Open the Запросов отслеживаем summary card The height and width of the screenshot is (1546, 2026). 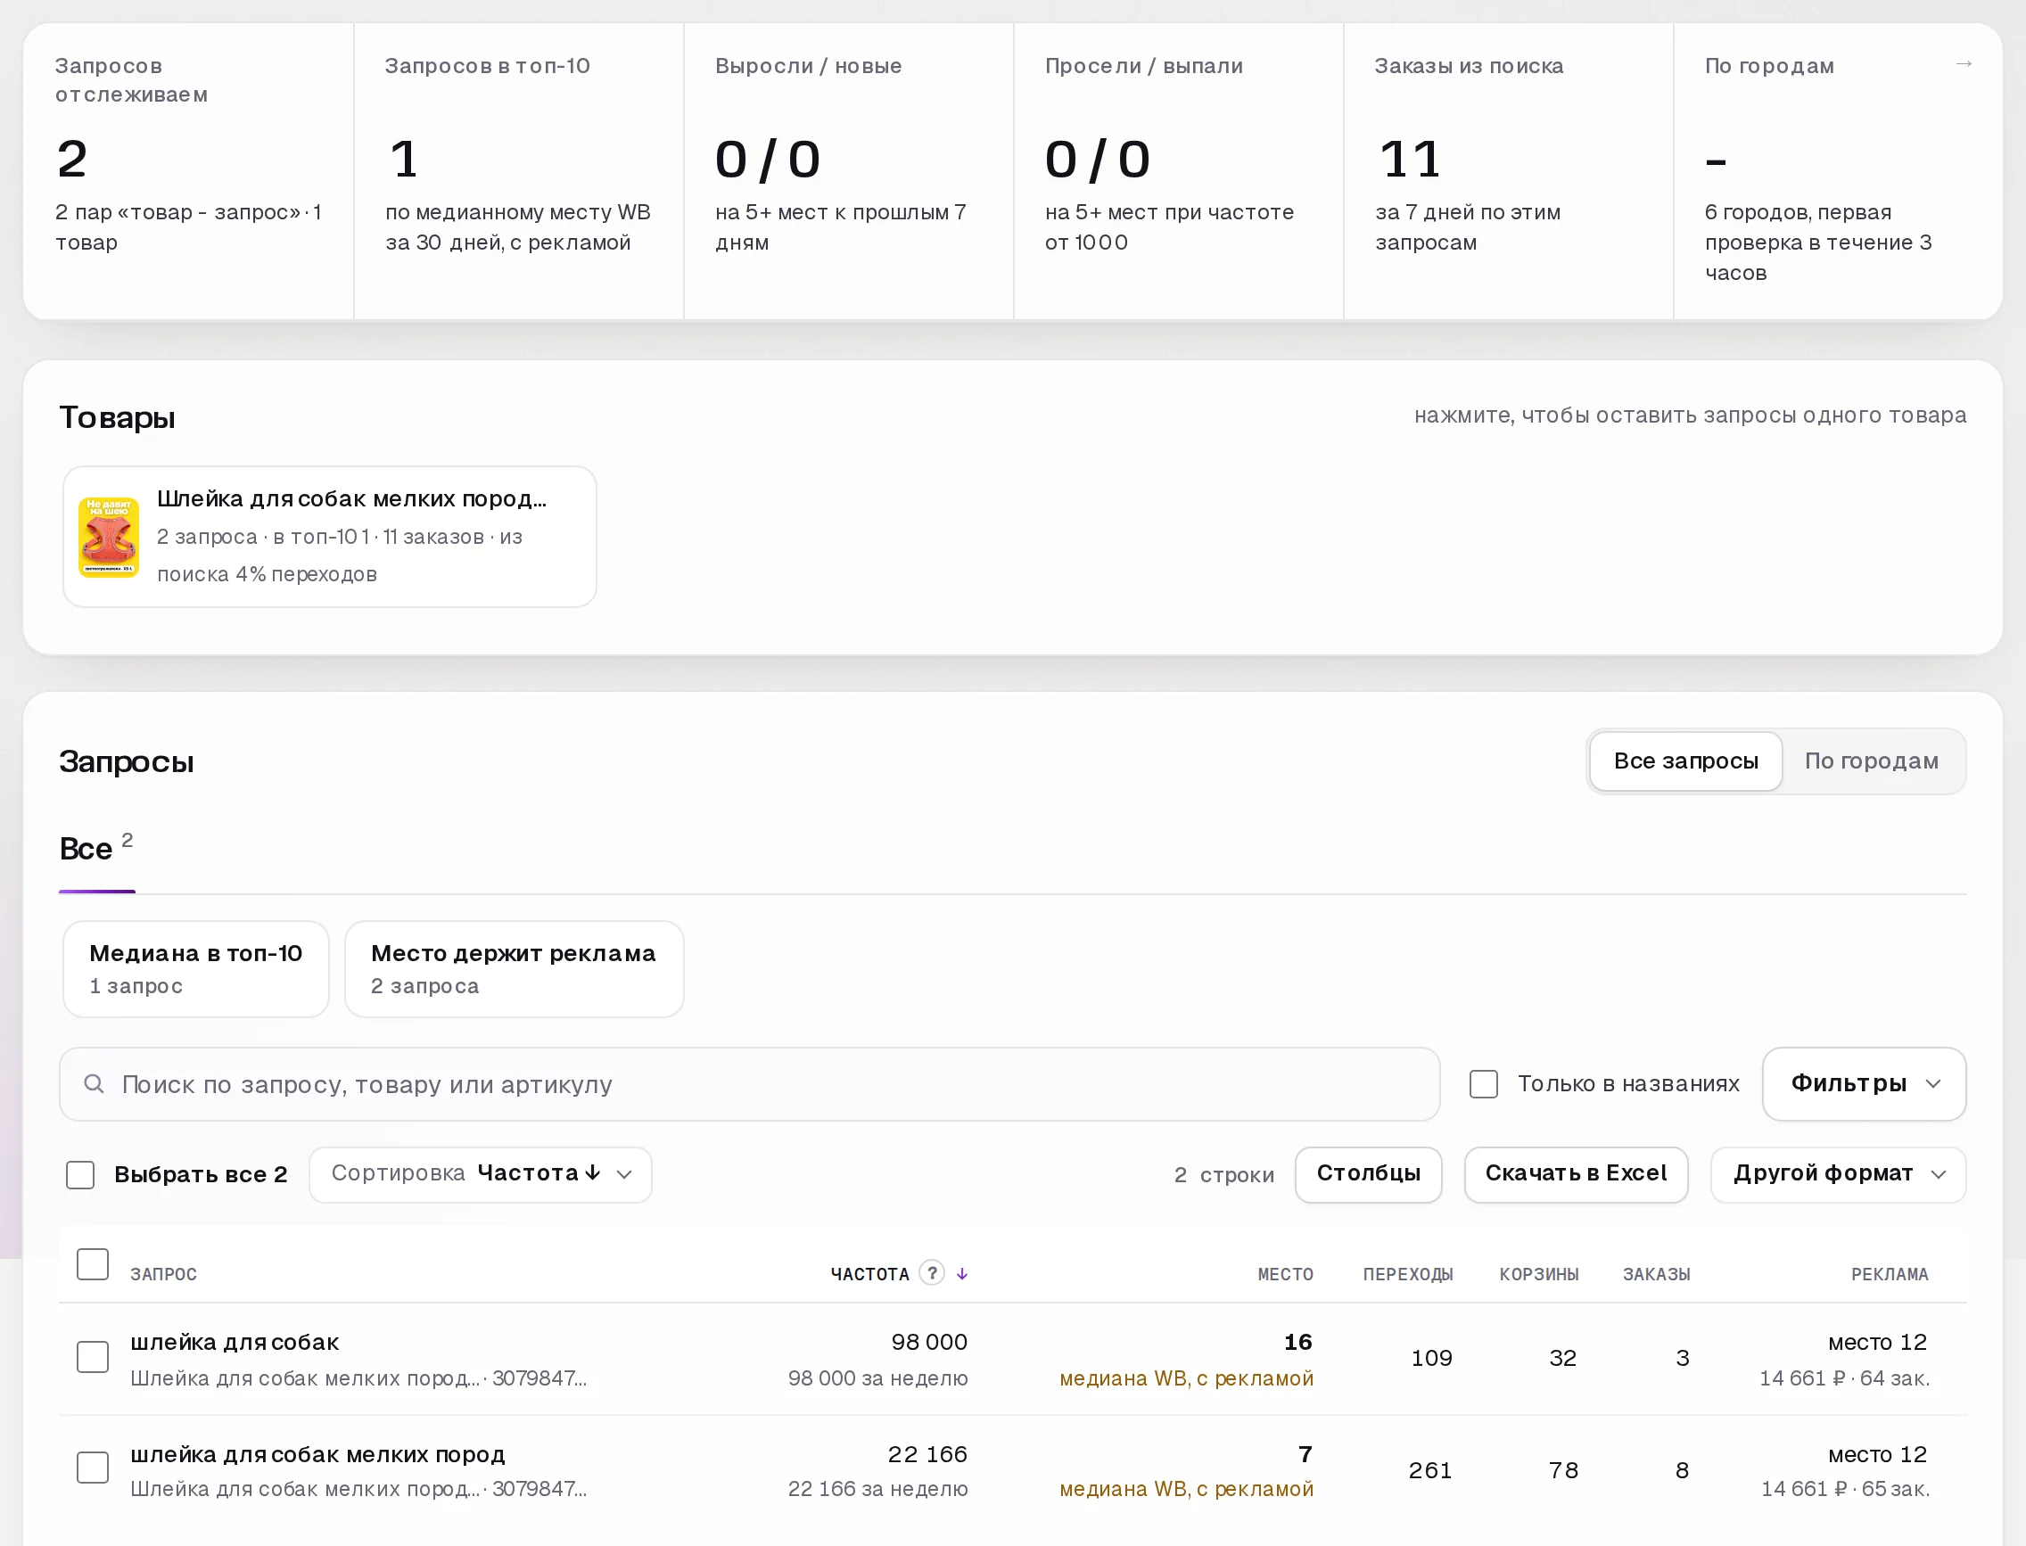tap(189, 171)
